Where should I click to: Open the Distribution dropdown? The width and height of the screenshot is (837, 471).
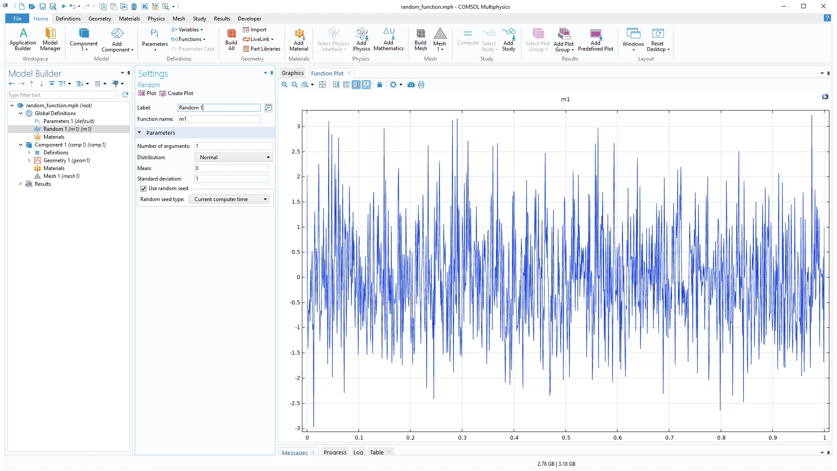coord(234,157)
